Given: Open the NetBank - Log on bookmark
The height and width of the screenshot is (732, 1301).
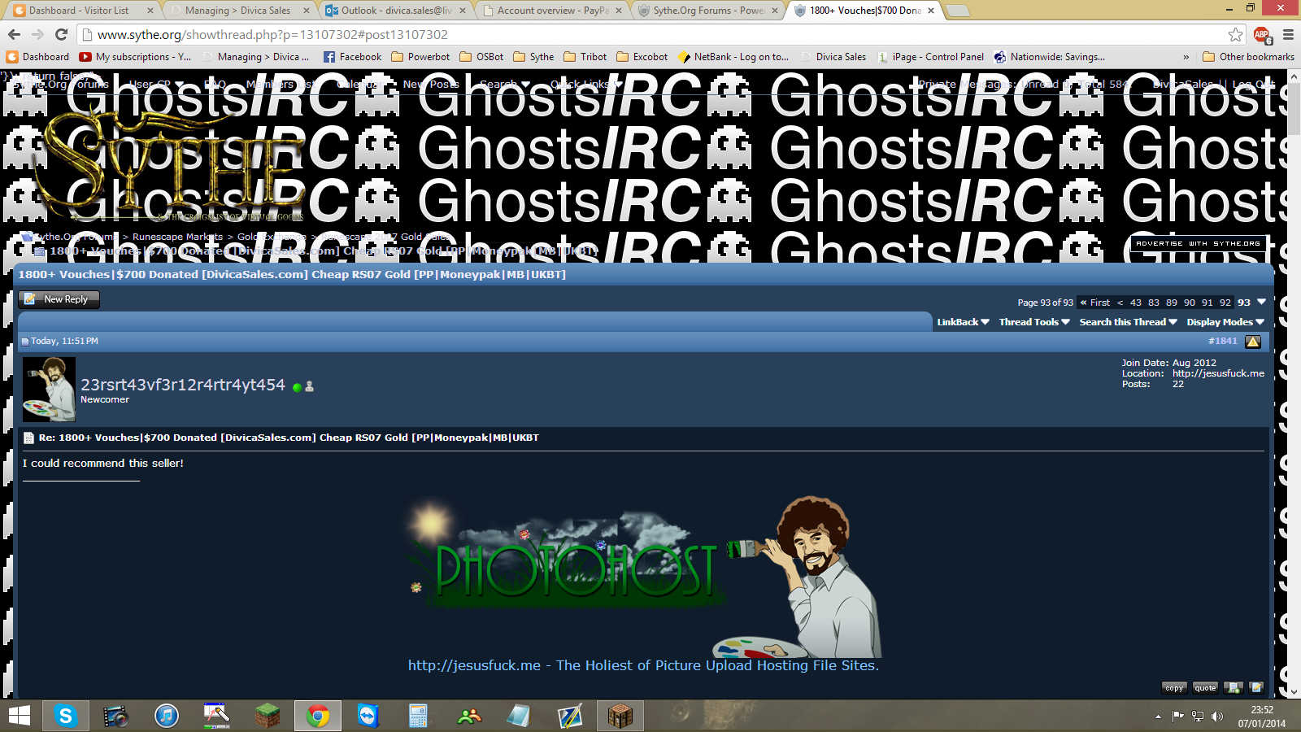Looking at the screenshot, I should pos(733,57).
